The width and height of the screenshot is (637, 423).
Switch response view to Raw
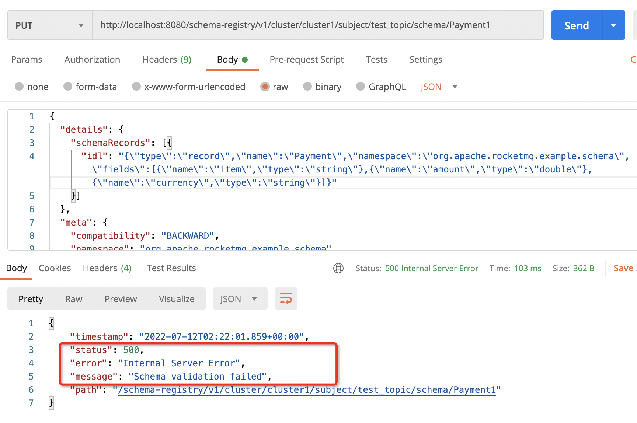click(73, 299)
